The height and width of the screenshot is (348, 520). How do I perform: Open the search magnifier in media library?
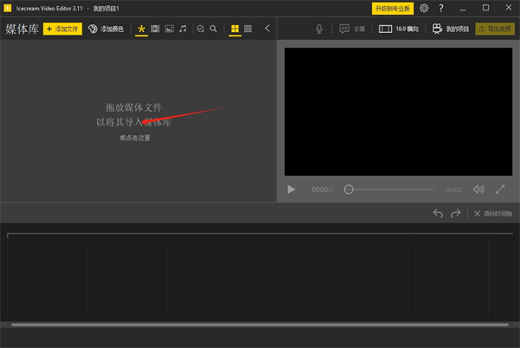(213, 29)
